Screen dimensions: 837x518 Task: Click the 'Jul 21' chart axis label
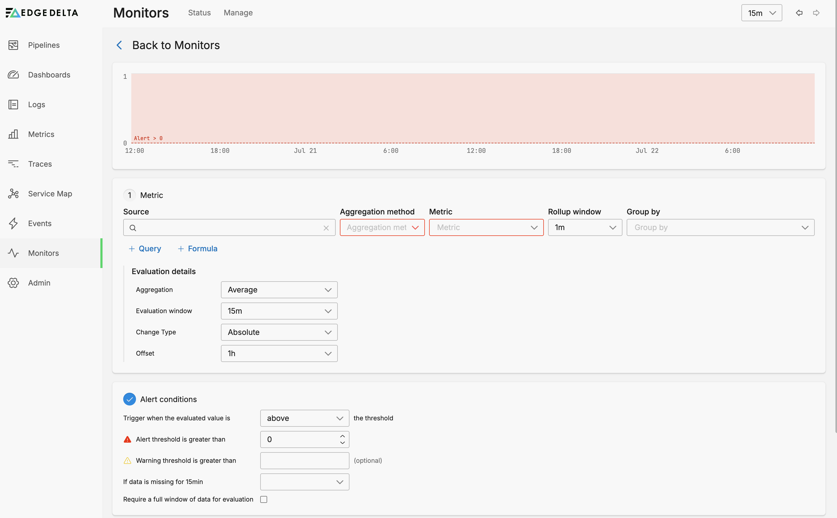click(x=305, y=150)
